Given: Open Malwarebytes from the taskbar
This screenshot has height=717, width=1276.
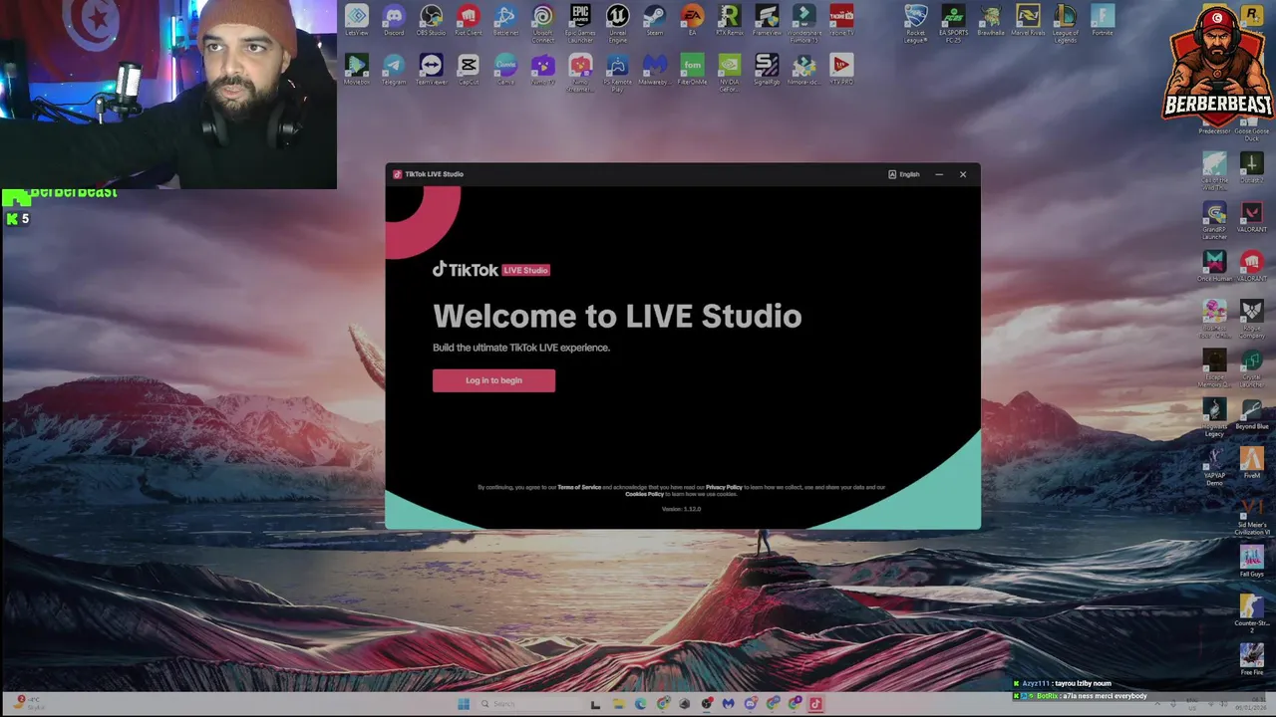Looking at the screenshot, I should (728, 704).
